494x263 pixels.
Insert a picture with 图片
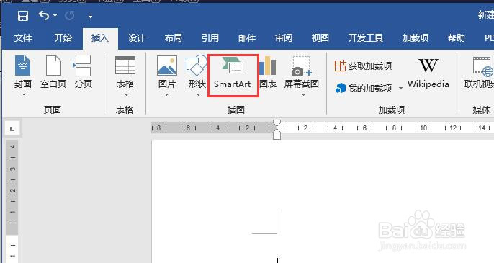click(x=166, y=72)
